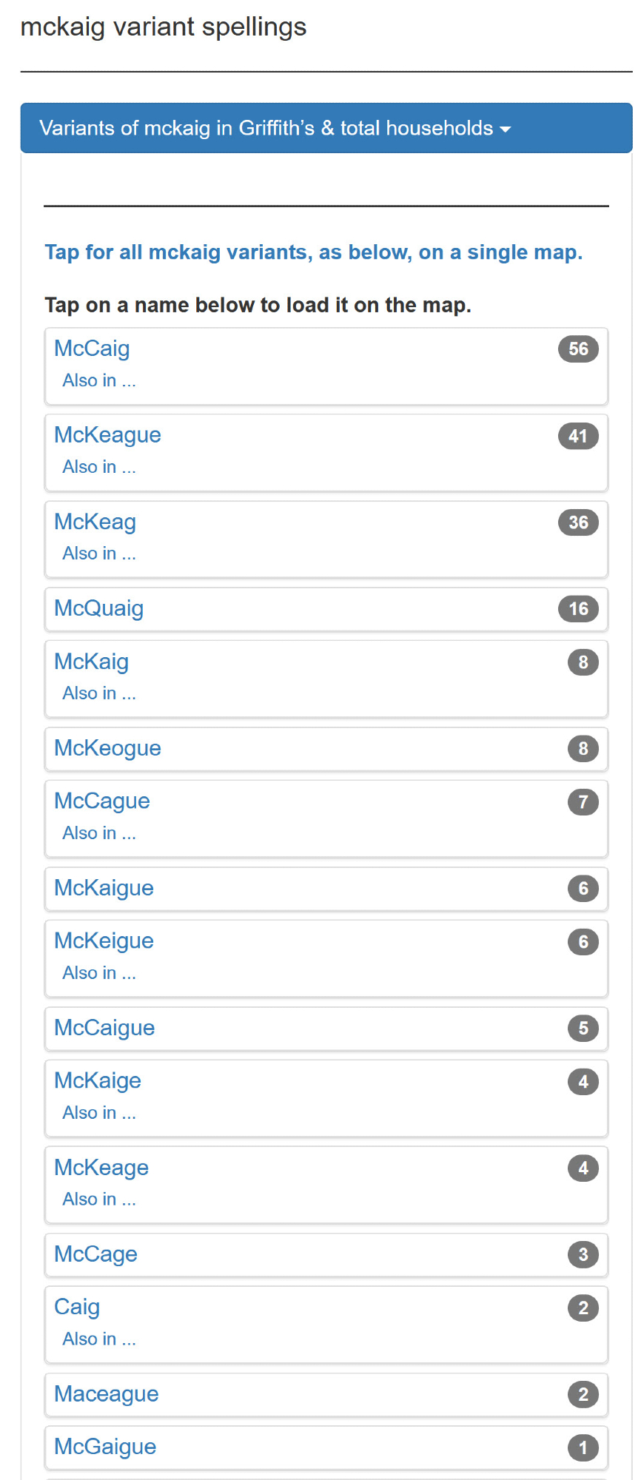The image size is (641, 1480).
Task: Open the McKaigue variant
Action: pyautogui.click(x=104, y=888)
